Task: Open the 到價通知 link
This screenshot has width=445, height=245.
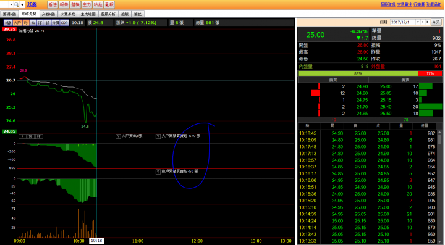Action: [x=434, y=4]
